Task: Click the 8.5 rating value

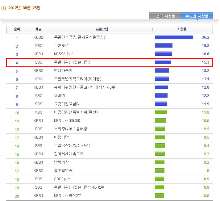Action: [206, 196]
